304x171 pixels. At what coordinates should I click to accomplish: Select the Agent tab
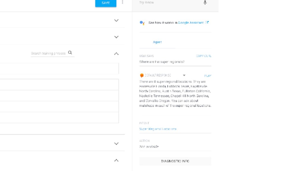[157, 42]
